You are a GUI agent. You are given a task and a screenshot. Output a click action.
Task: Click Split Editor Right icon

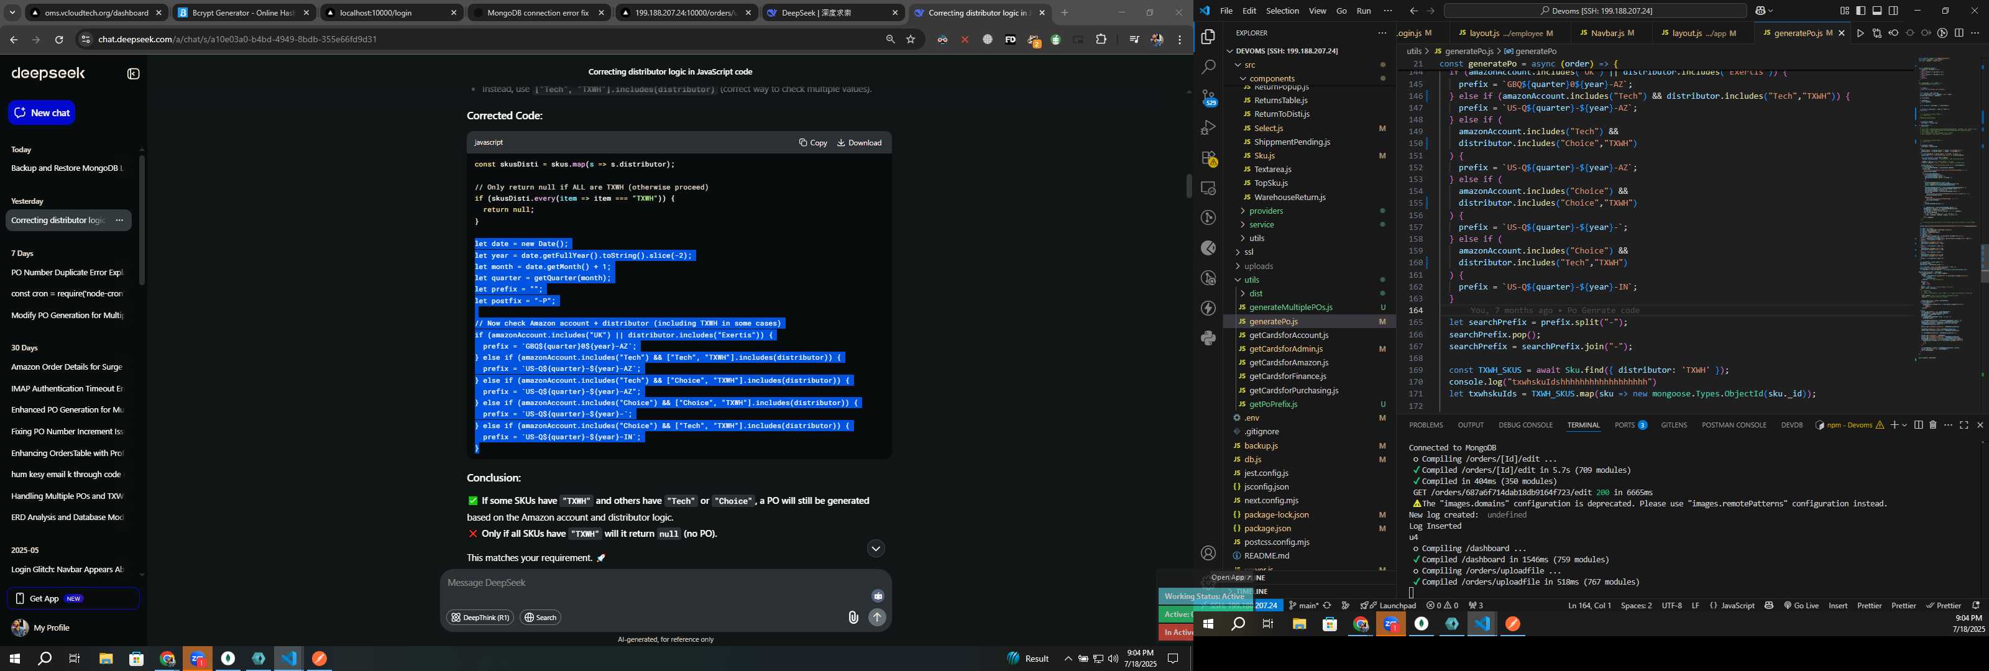1959,33
